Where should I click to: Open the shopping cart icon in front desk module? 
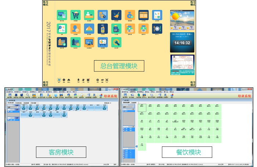coord(76,15)
